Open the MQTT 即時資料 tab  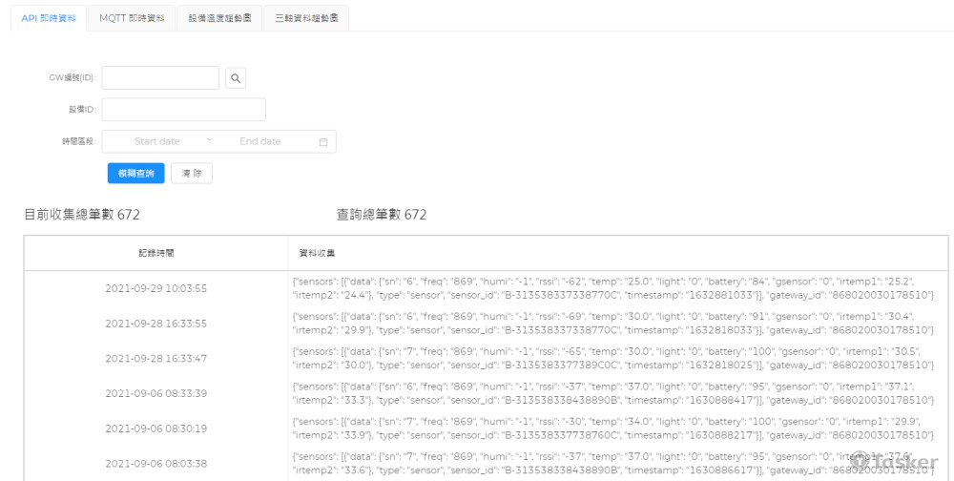coord(132,18)
